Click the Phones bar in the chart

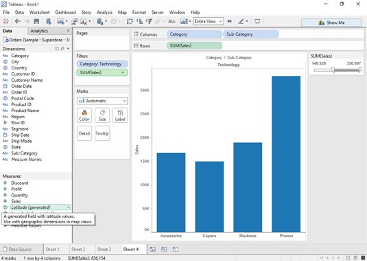click(286, 154)
